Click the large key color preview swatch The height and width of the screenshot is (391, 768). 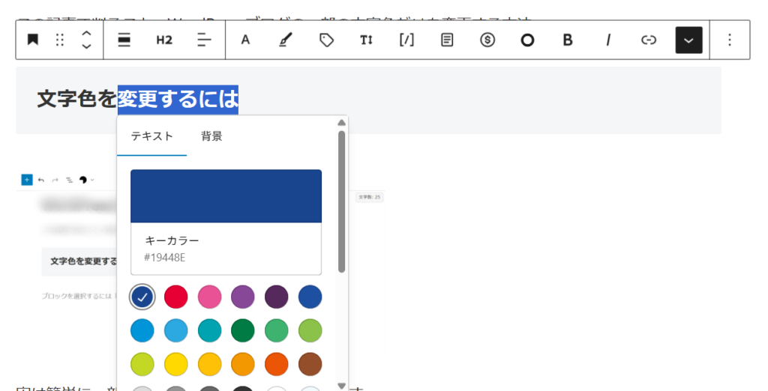click(226, 195)
